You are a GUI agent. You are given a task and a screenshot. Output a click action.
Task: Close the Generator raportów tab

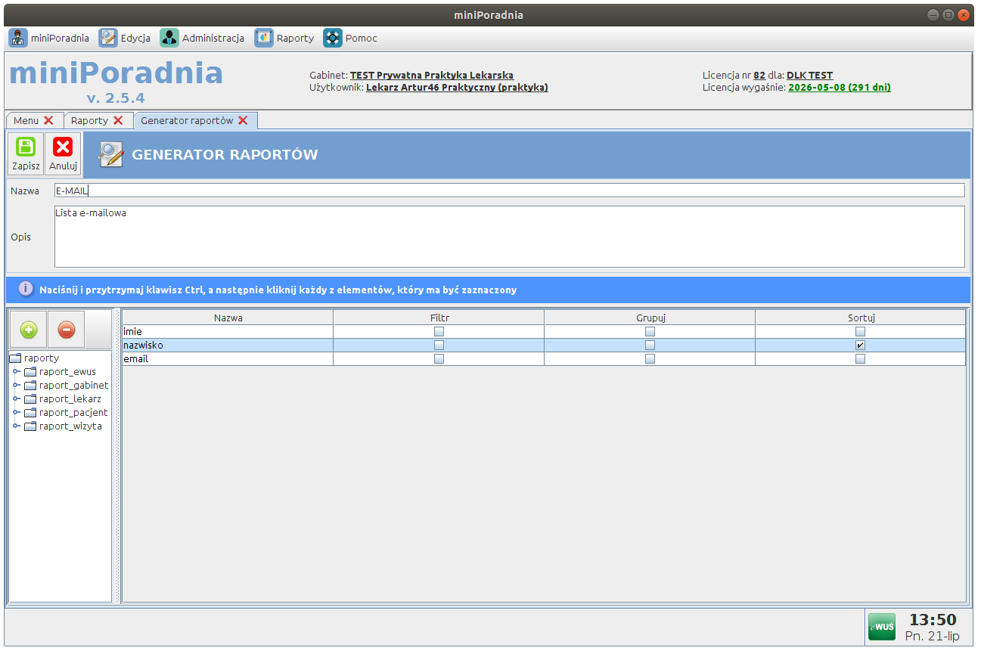tap(243, 120)
